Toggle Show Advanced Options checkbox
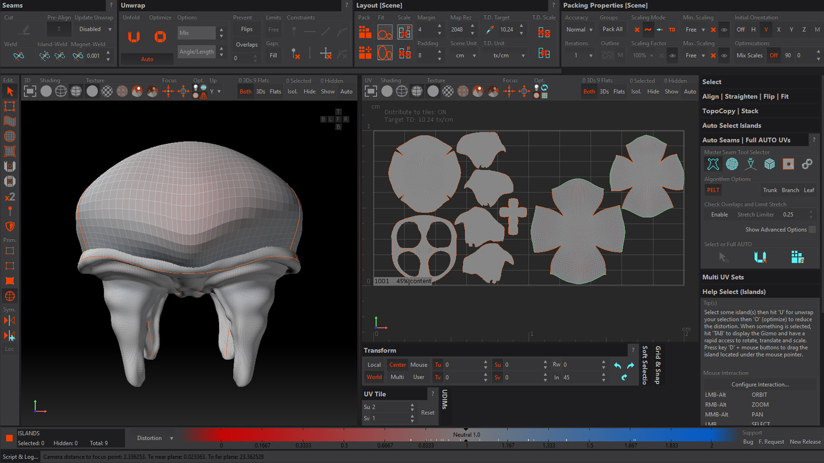824x463 pixels. [812, 230]
